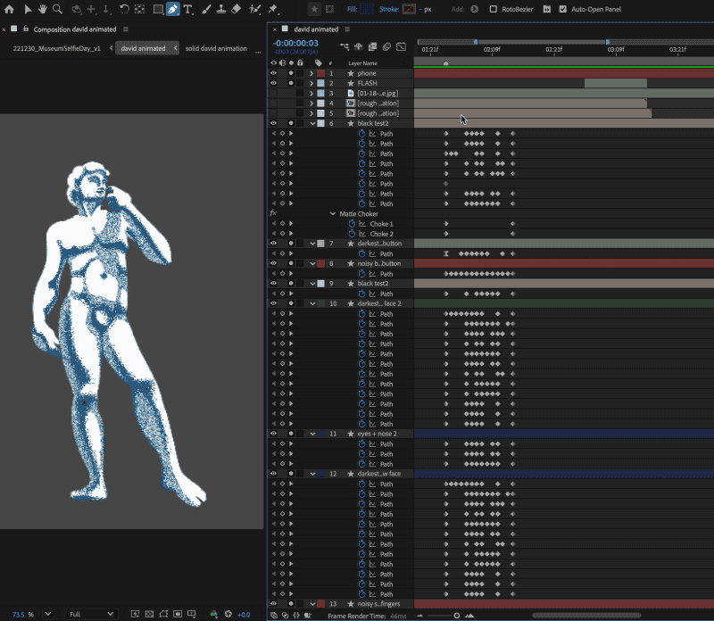Select the Eraser tool
714x621 pixels.
click(x=236, y=9)
